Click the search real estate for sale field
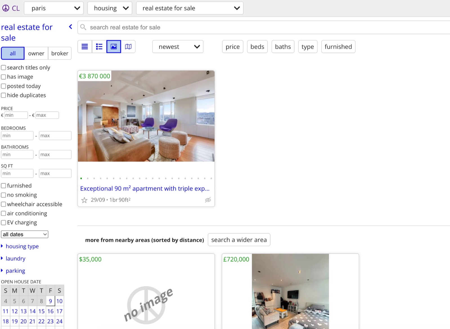The width and height of the screenshot is (450, 329). click(x=264, y=27)
